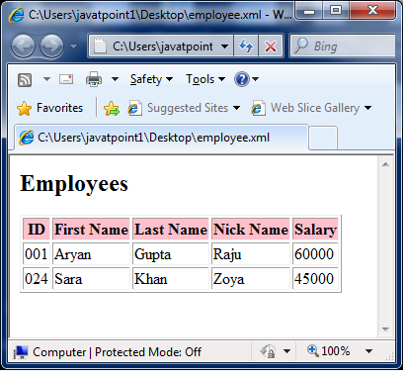Click the ID column header
This screenshot has height=379, width=406.
[37, 229]
